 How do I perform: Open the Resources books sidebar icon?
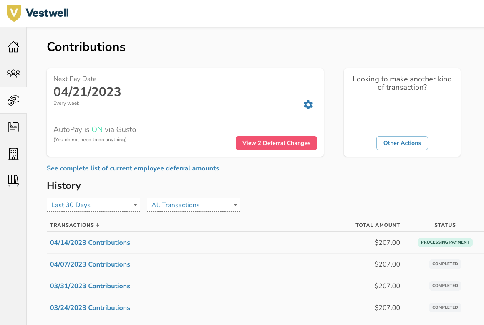[x=13, y=180]
